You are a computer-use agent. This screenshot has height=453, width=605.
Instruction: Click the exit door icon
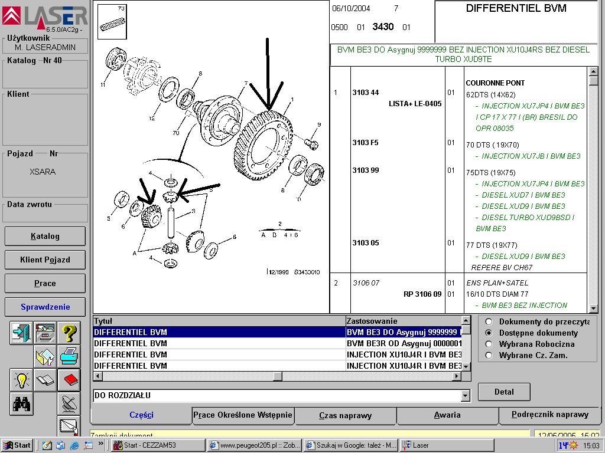[x=22, y=333]
